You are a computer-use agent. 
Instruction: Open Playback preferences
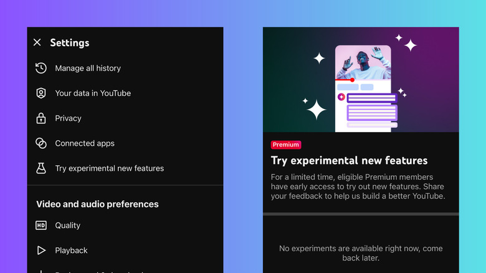tap(125, 251)
